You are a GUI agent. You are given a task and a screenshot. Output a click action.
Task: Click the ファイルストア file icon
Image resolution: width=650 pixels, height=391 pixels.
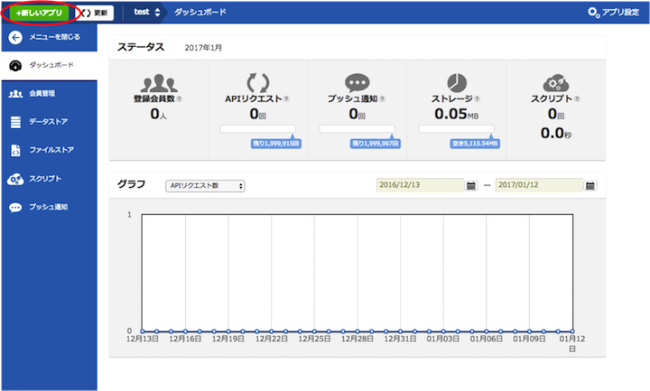point(15,150)
